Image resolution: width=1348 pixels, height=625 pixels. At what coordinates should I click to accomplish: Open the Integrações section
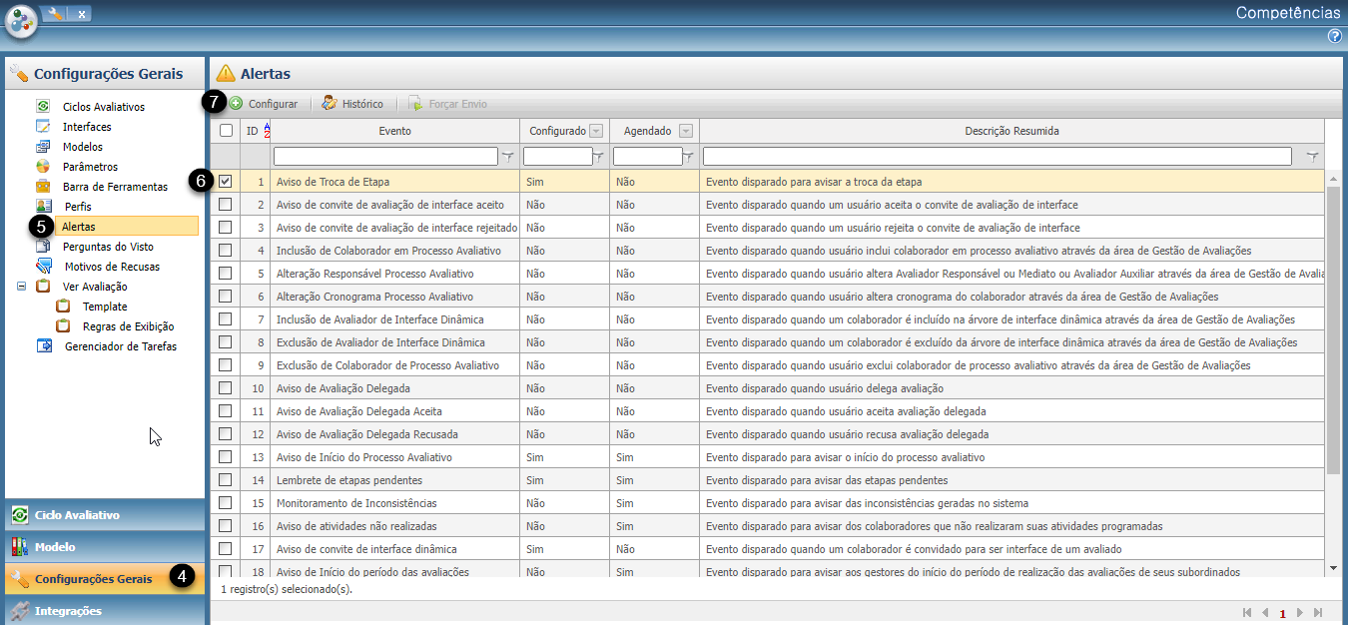(x=105, y=610)
